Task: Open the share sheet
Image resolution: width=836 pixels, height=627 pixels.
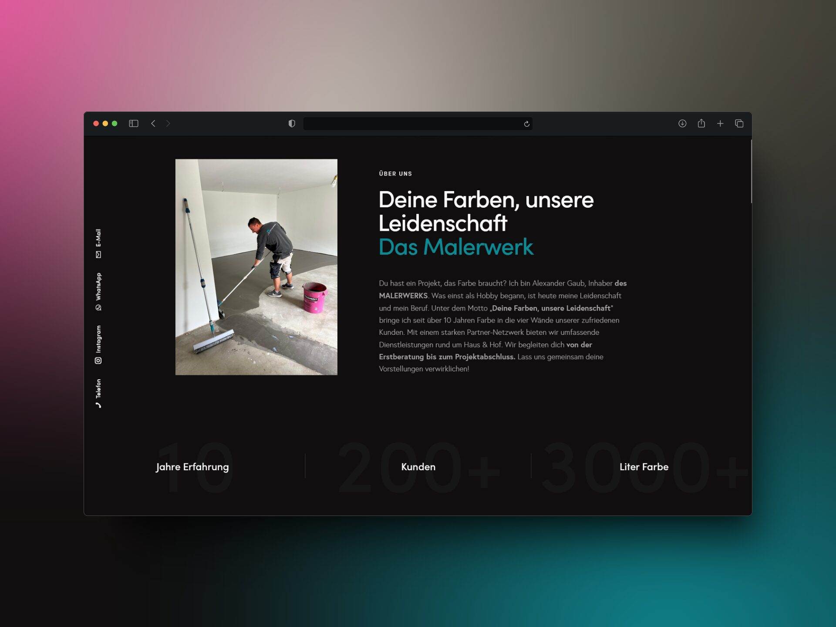Action: pyautogui.click(x=701, y=124)
